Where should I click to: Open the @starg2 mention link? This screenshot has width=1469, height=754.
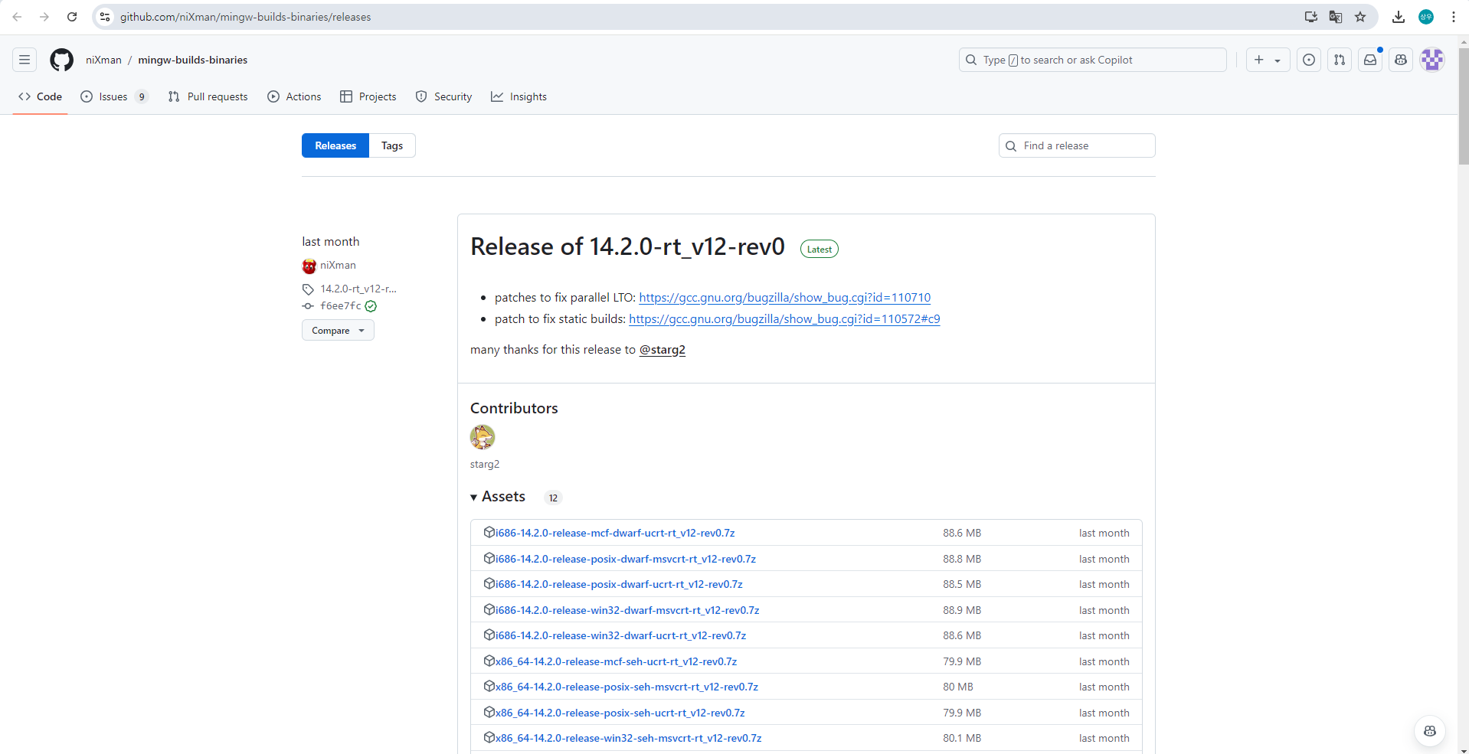point(663,350)
